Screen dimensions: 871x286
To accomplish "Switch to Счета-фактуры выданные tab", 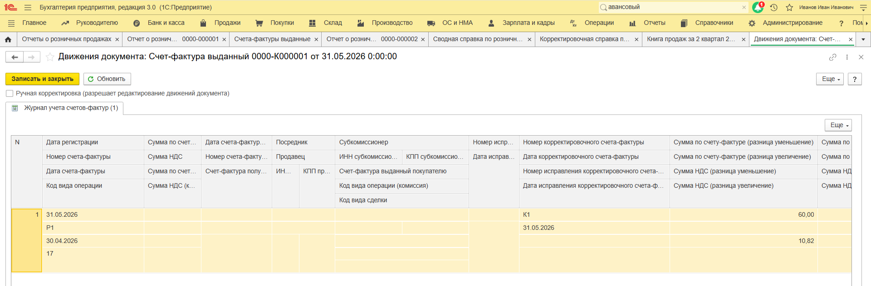I will [x=272, y=39].
